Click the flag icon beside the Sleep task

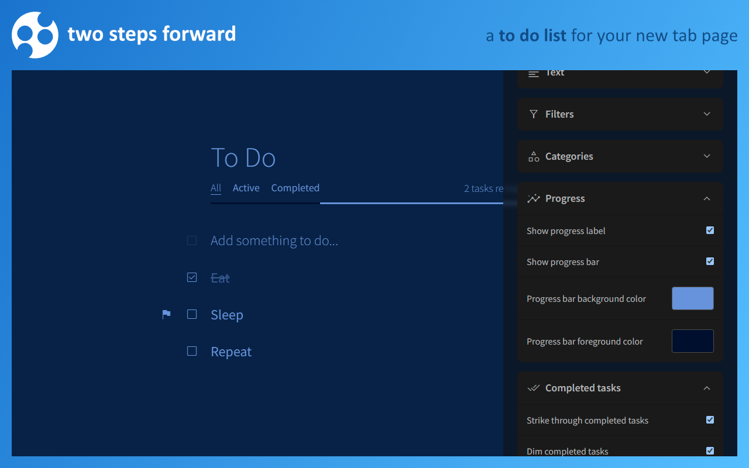166,314
